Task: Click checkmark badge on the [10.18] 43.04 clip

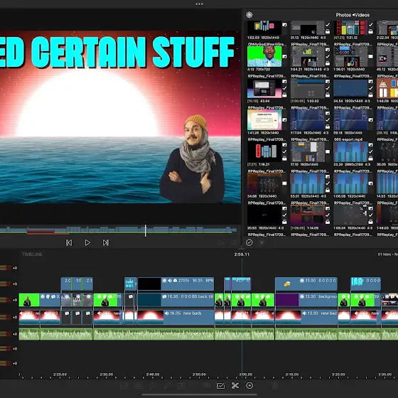Action: (x=284, y=88)
